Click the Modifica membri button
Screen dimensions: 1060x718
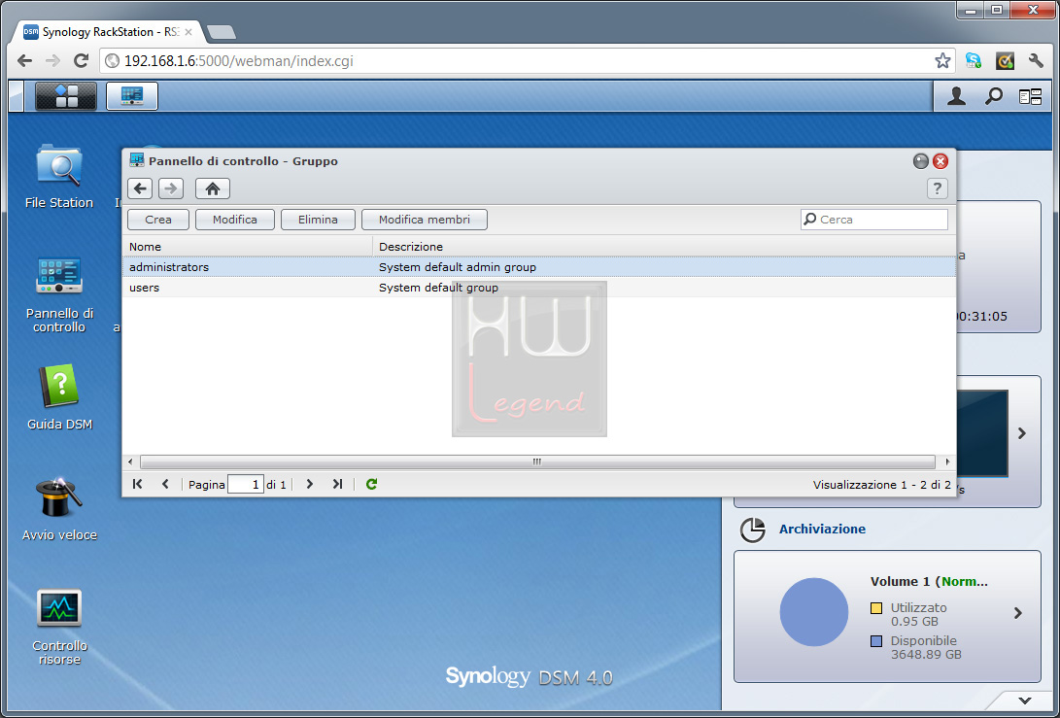point(425,220)
